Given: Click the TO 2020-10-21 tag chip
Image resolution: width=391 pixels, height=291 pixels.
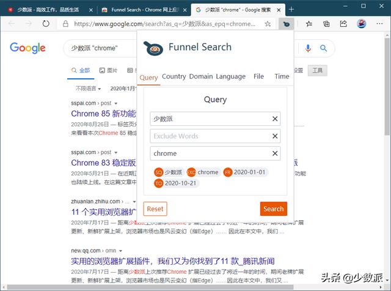Looking at the screenshot, I should [x=176, y=183].
